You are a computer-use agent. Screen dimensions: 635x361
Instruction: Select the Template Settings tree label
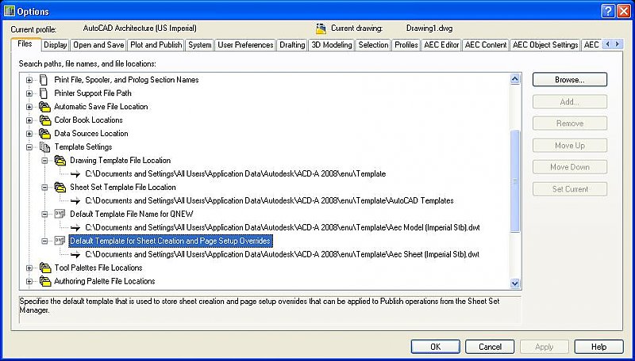coord(83,147)
